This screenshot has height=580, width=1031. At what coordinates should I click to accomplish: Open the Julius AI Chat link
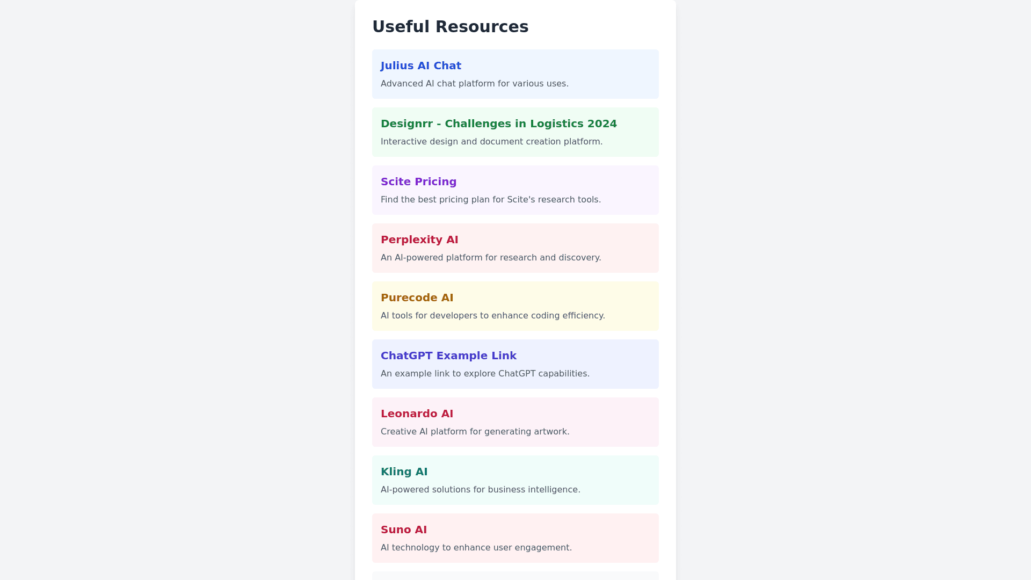pos(420,66)
